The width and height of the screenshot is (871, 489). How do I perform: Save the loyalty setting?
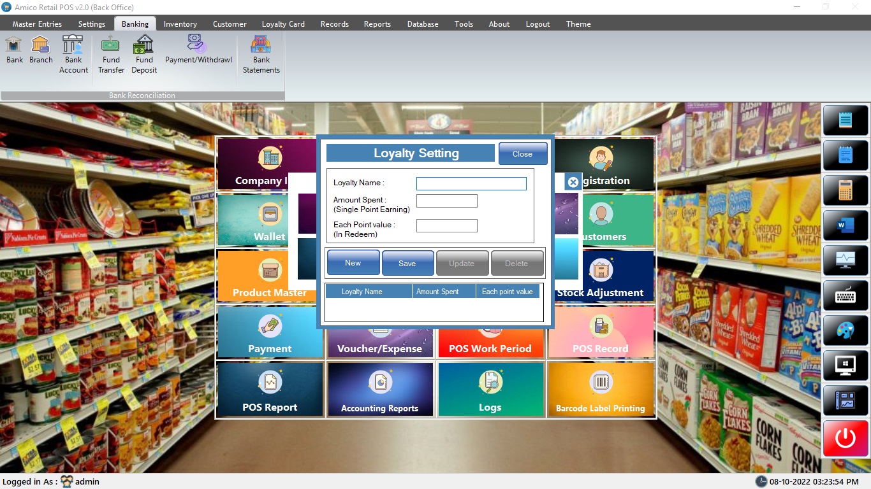click(x=407, y=263)
